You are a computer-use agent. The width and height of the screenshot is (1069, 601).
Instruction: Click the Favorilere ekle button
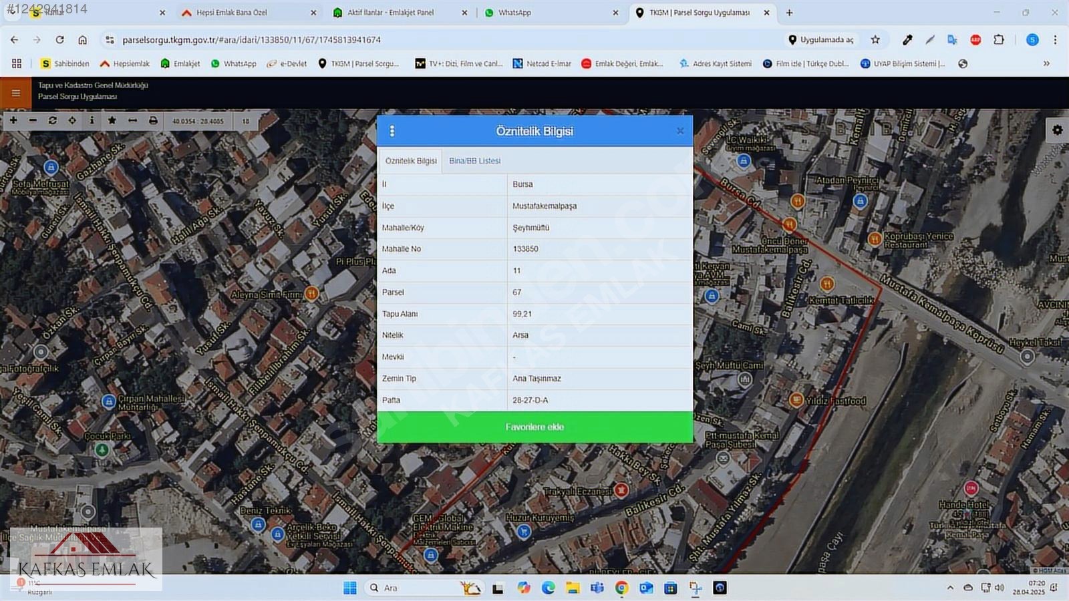click(x=534, y=427)
